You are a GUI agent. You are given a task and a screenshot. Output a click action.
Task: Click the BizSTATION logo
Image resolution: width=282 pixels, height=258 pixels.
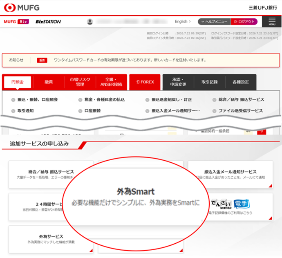48,22
